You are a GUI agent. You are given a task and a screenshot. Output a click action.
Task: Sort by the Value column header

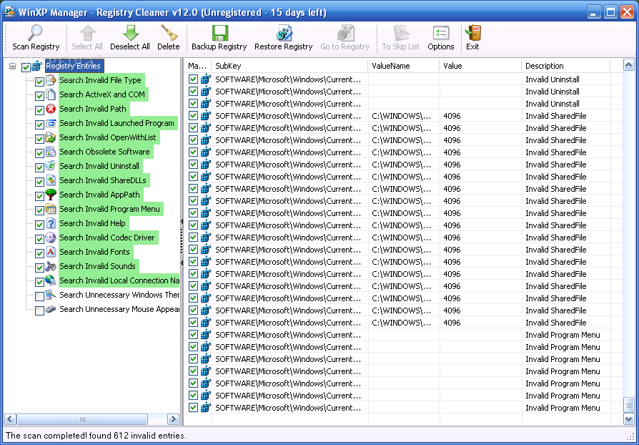coord(480,66)
